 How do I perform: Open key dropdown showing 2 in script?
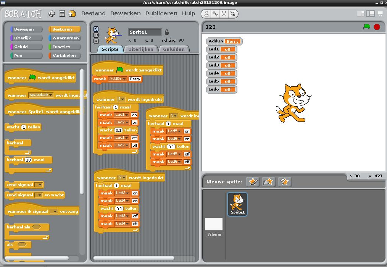click(x=122, y=177)
